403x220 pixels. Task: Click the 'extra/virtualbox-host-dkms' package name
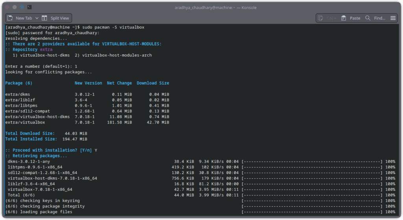(x=37, y=116)
